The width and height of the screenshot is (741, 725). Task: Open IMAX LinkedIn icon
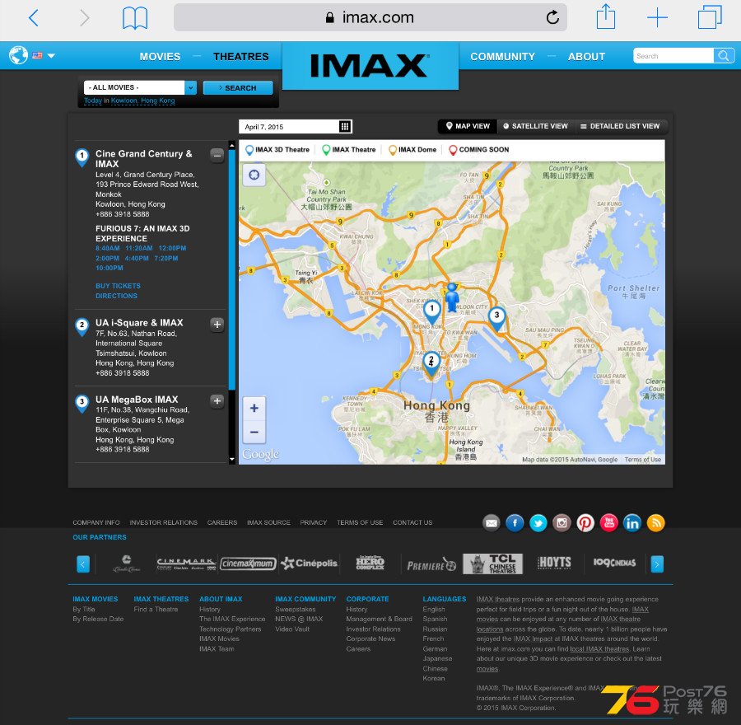click(632, 522)
